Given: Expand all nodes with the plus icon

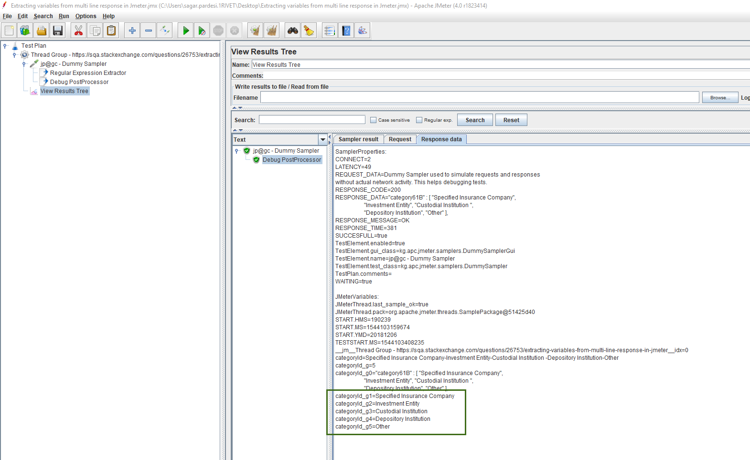Looking at the screenshot, I should pyautogui.click(x=132, y=31).
